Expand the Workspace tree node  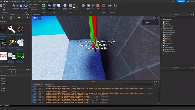point(161,19)
